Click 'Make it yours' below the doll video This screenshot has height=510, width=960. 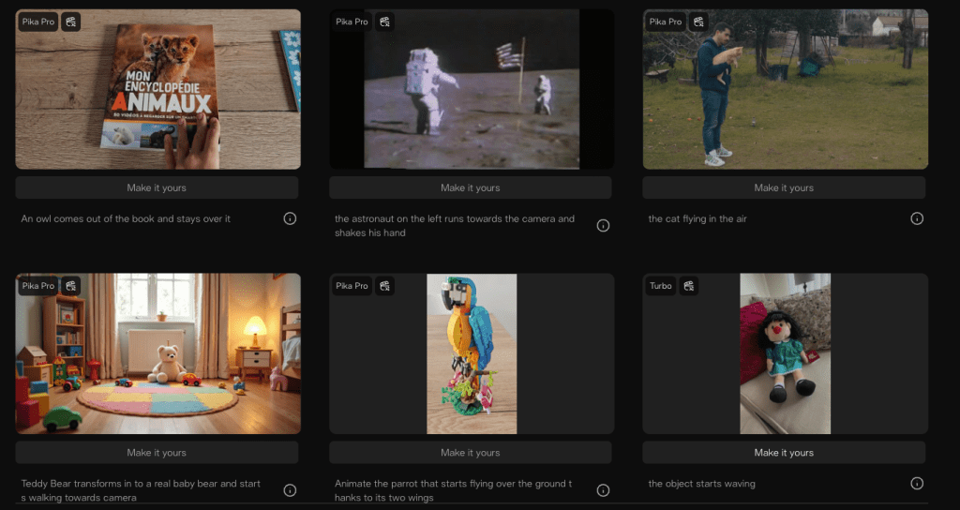coord(784,453)
